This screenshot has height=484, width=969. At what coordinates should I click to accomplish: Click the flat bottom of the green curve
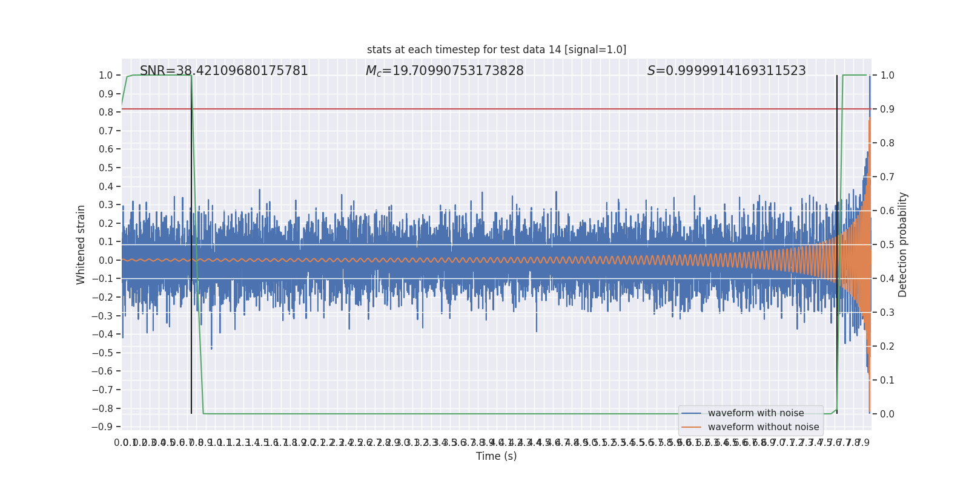click(484, 414)
